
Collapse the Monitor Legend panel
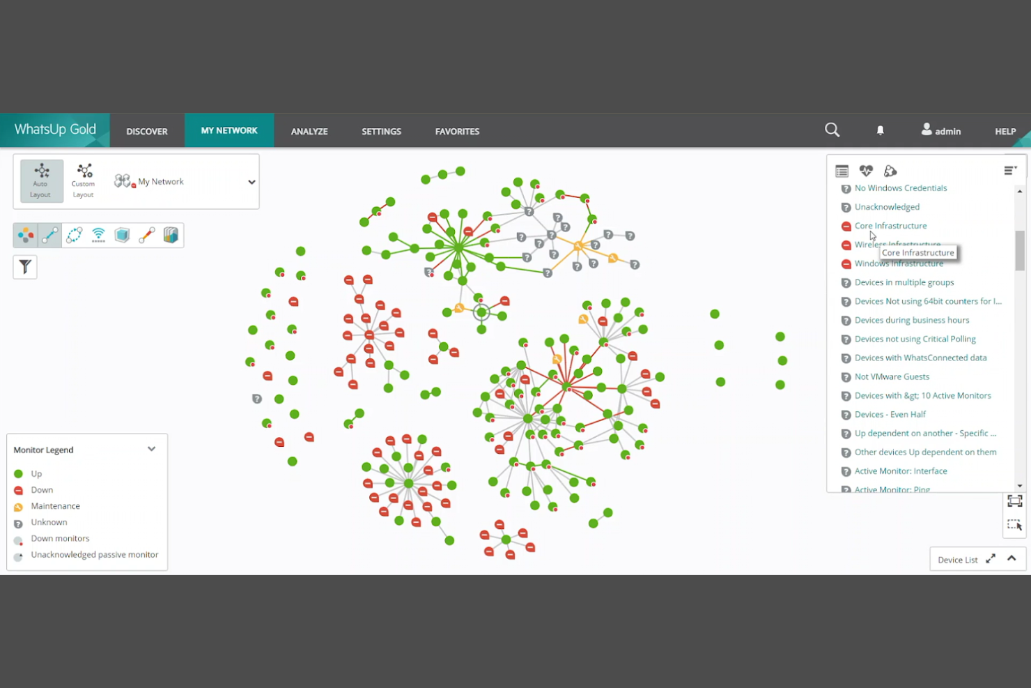pyautogui.click(x=151, y=449)
